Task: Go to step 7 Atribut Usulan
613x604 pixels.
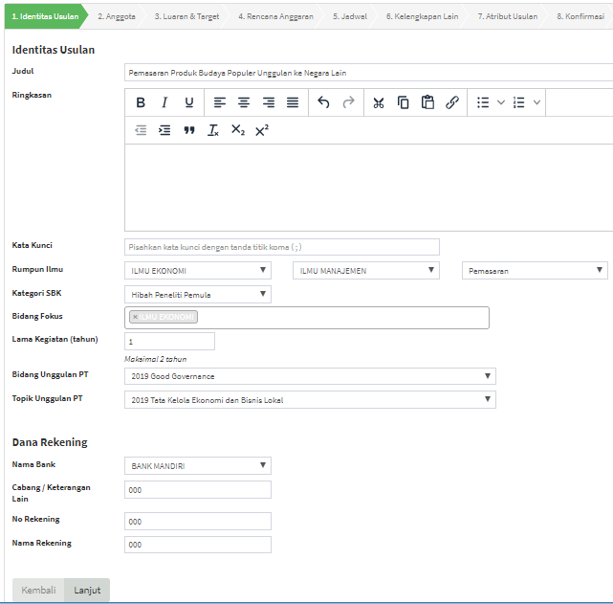Action: point(508,16)
